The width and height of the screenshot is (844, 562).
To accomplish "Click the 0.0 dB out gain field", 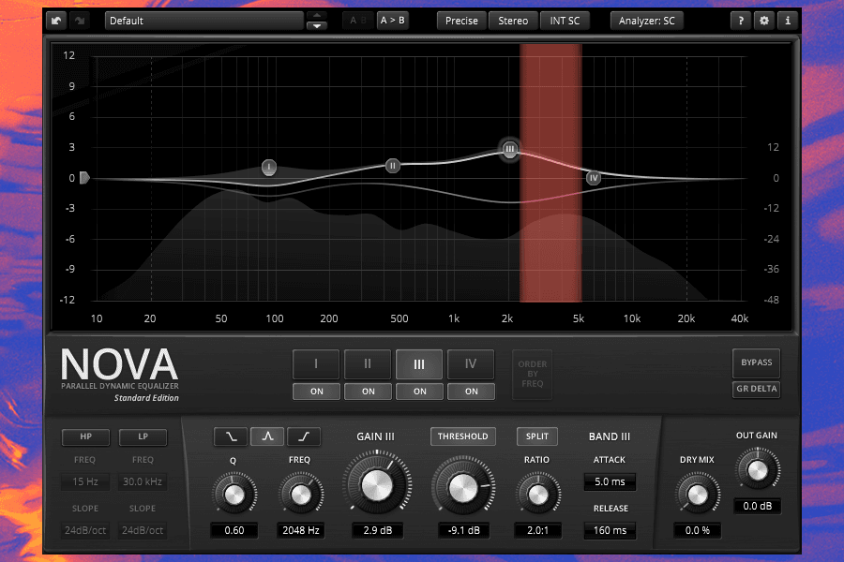I will [x=758, y=506].
